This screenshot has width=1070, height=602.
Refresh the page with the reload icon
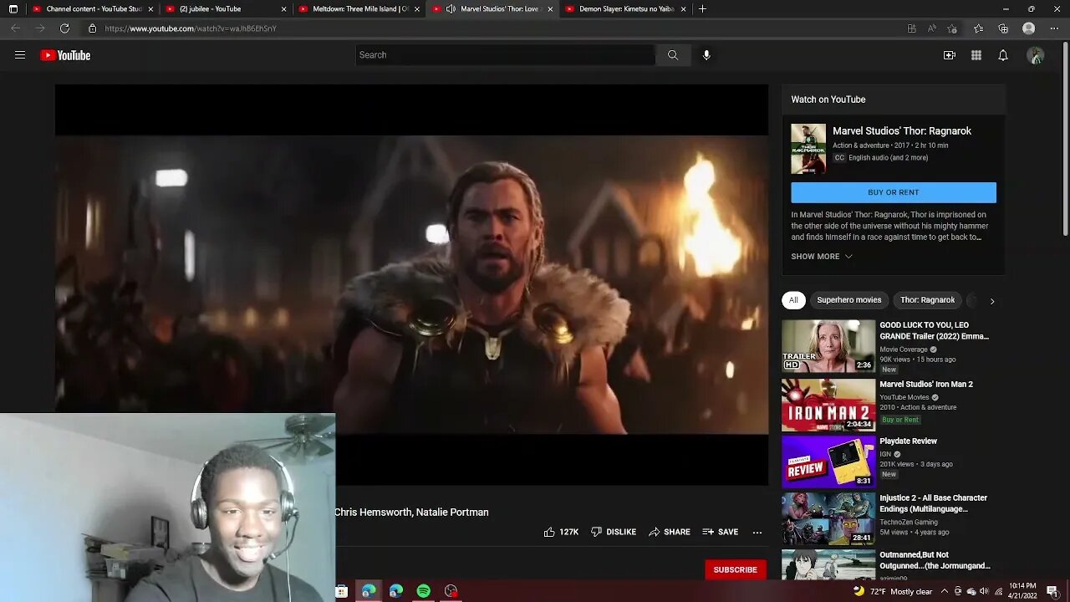[x=64, y=28]
